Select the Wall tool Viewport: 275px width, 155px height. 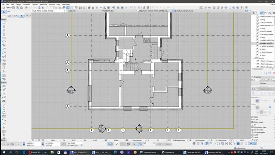(4, 23)
